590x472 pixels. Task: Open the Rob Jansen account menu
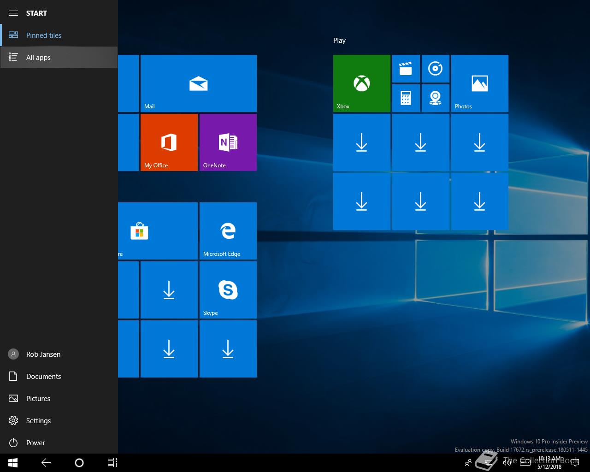(59, 354)
